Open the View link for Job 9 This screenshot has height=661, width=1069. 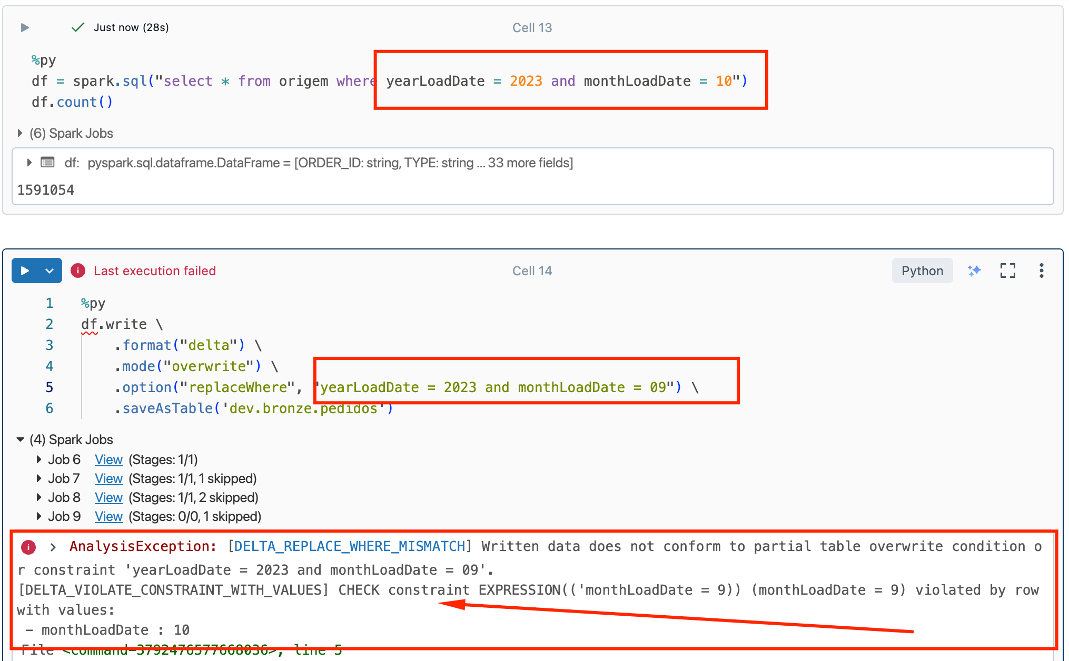(x=108, y=516)
